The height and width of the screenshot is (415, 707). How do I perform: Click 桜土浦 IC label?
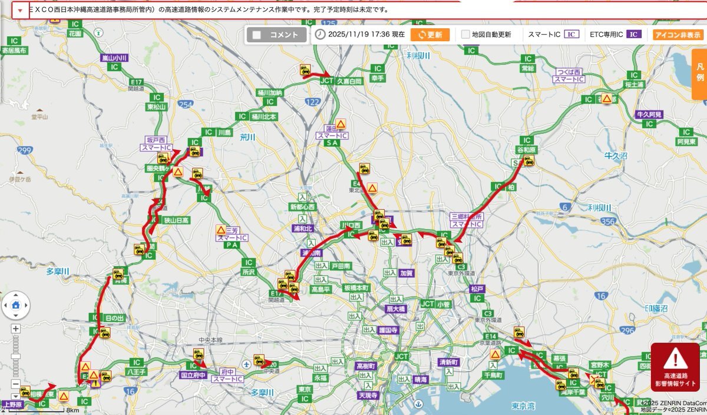(633, 85)
